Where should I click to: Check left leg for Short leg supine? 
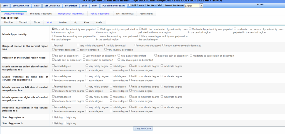(53, 117)
